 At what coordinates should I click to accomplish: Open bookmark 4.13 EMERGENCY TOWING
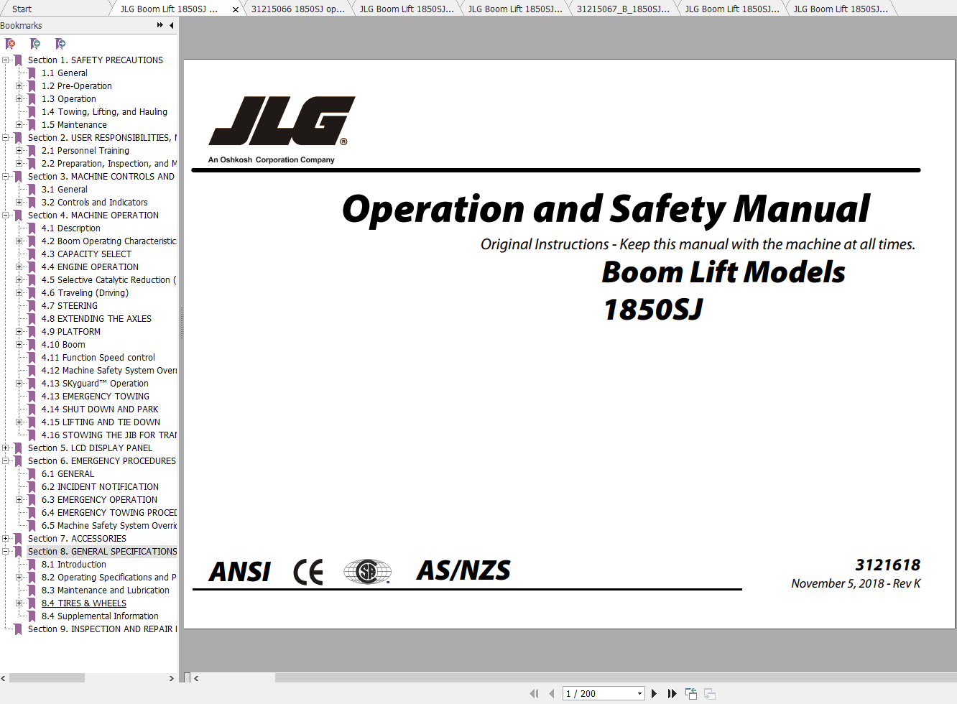coord(96,397)
